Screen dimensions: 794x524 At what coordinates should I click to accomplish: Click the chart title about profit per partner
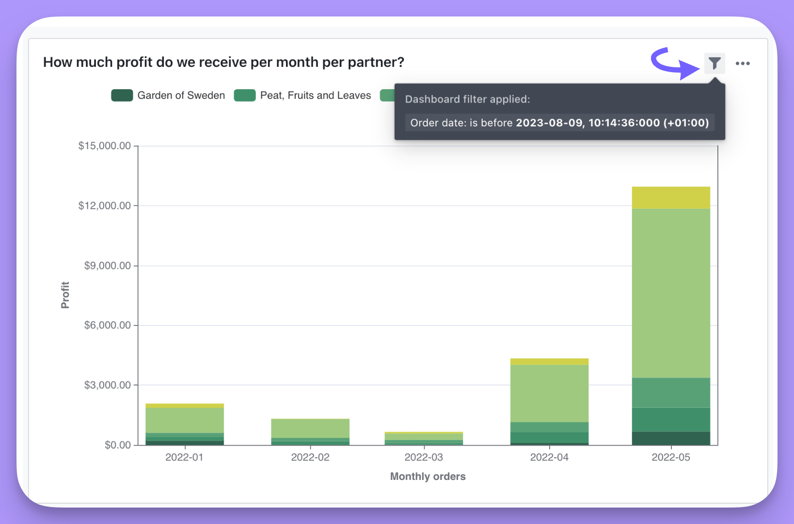[223, 62]
